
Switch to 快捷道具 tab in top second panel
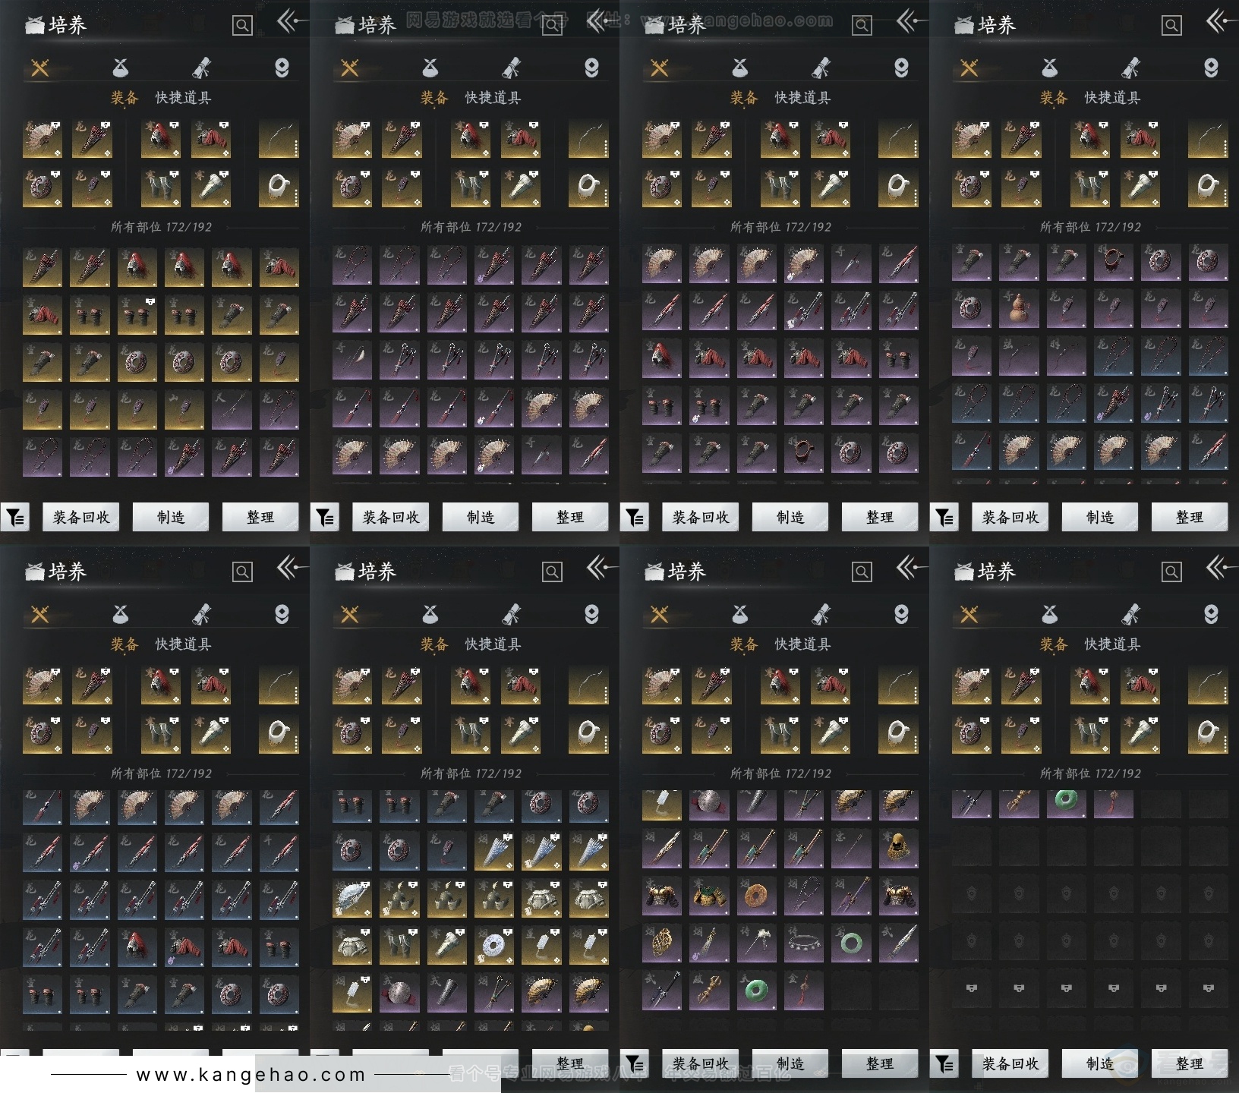tap(493, 98)
